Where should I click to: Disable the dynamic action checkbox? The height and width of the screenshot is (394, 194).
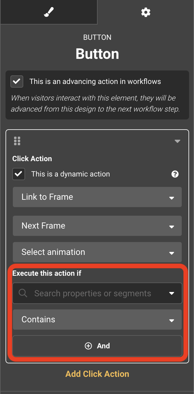coord(19,174)
